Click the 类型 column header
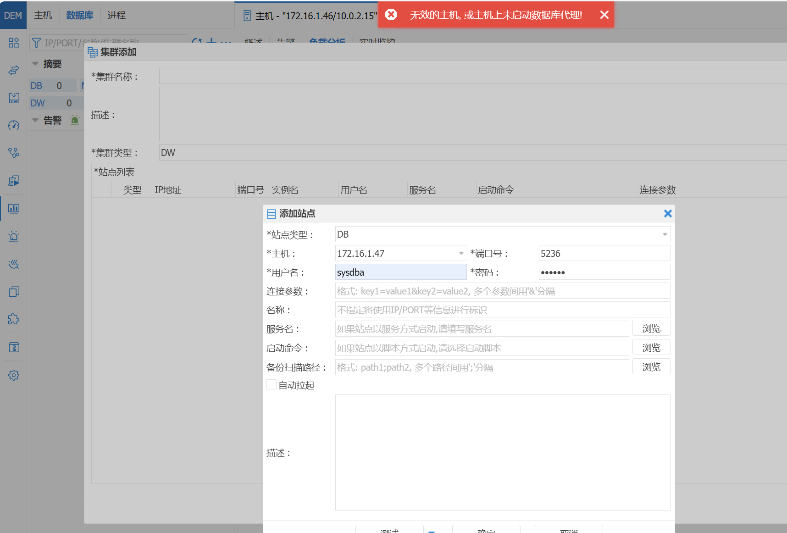Screen dimensions: 787x533 coord(133,189)
